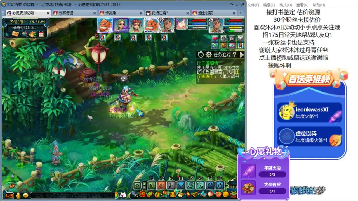
Task: Open the window menu dropdown arrow in title bar
Action: (x=231, y=4)
